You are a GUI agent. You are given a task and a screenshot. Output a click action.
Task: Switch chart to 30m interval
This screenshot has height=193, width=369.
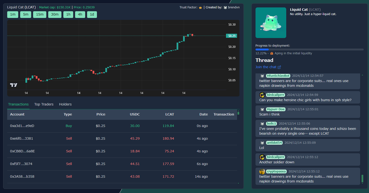(55, 14)
